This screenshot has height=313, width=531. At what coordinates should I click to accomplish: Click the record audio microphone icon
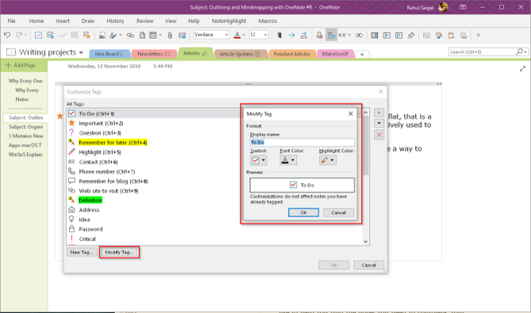(x=319, y=35)
